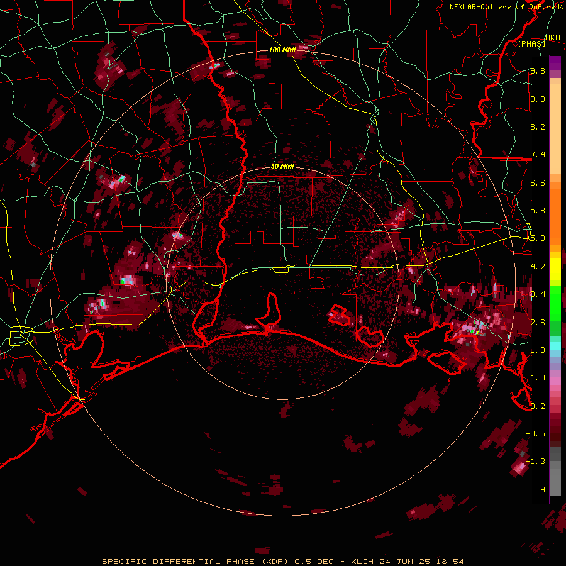566x566 pixels.
Task: Click the 9.0 value on the color scale
Action: (538, 99)
